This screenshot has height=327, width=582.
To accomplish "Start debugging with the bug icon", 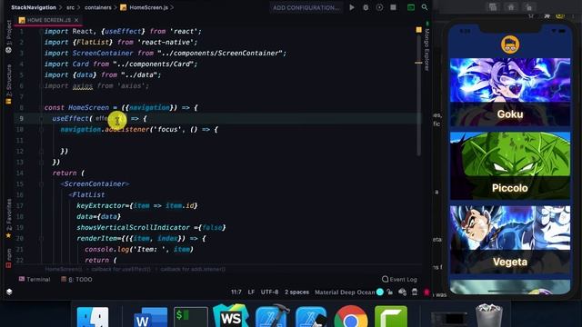I will pos(366,7).
